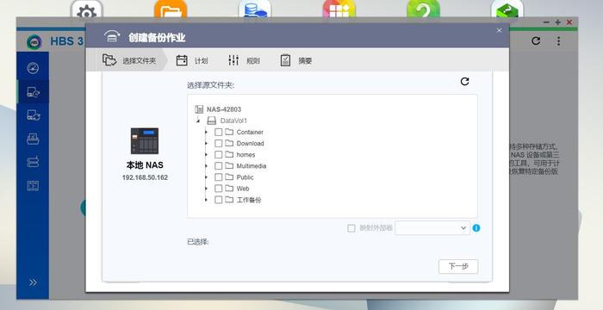Click the DataVol1 volume drive icon

[x=212, y=121]
